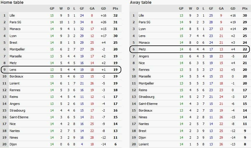Open Lyon in the Away table
251x148 pixels.
pos(142,29)
